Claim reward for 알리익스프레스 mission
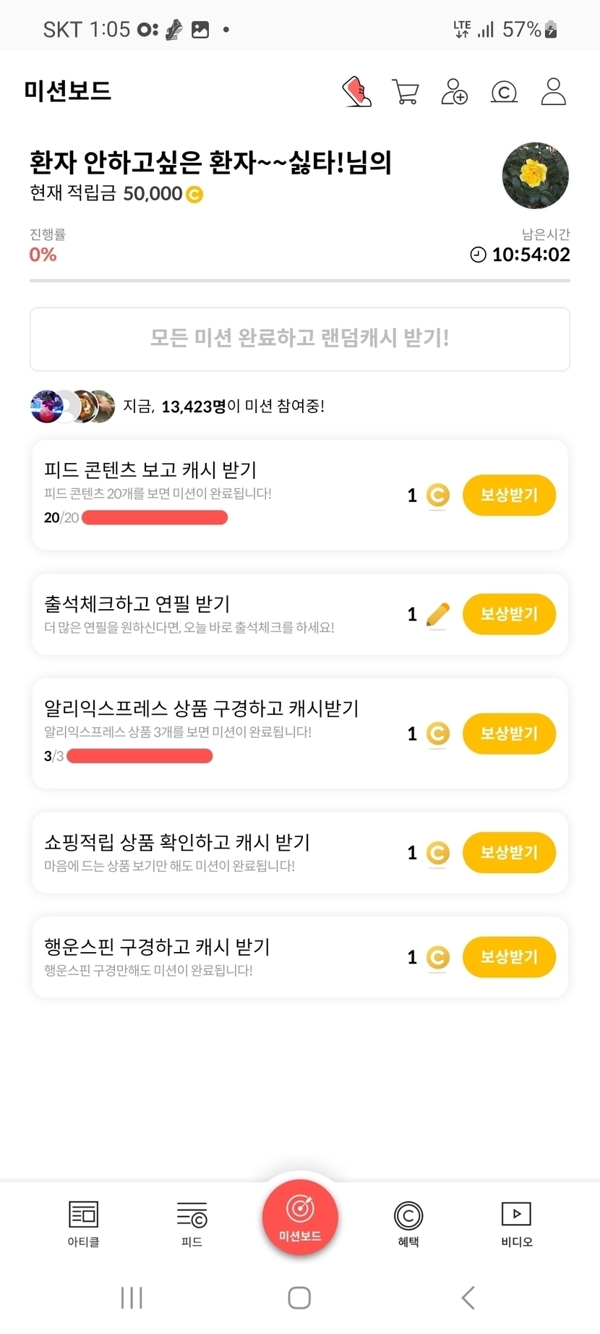The height and width of the screenshot is (1334, 600). [509, 734]
